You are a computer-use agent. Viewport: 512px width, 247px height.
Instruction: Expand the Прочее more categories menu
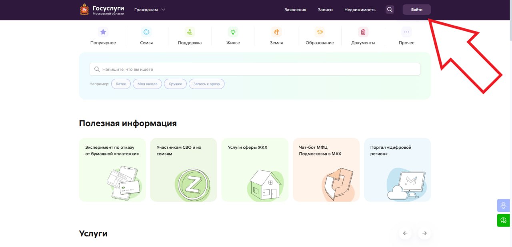406,32
